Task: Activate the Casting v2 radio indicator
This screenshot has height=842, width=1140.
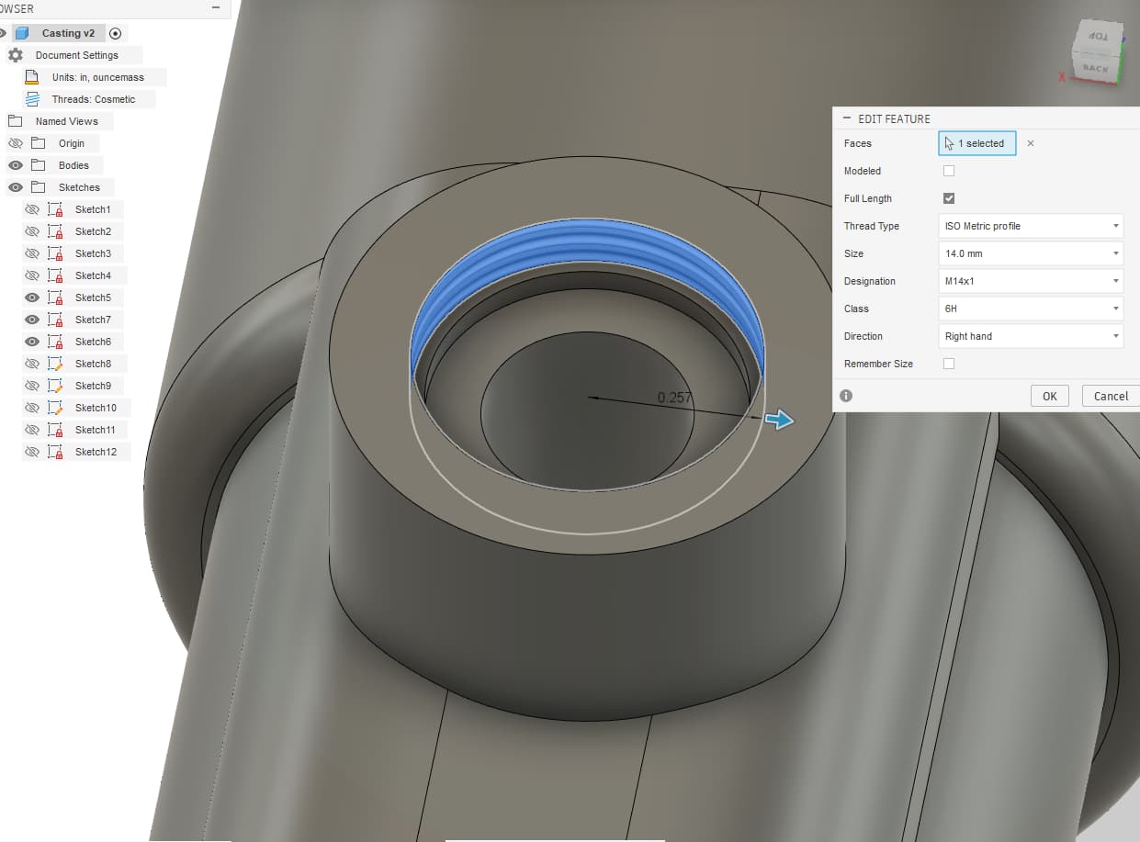Action: (115, 33)
